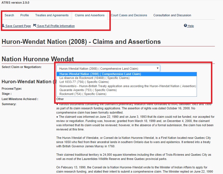223x174 pixels.
Task: Open the Treaties and Agreements tab
Action: click(x=52, y=15)
